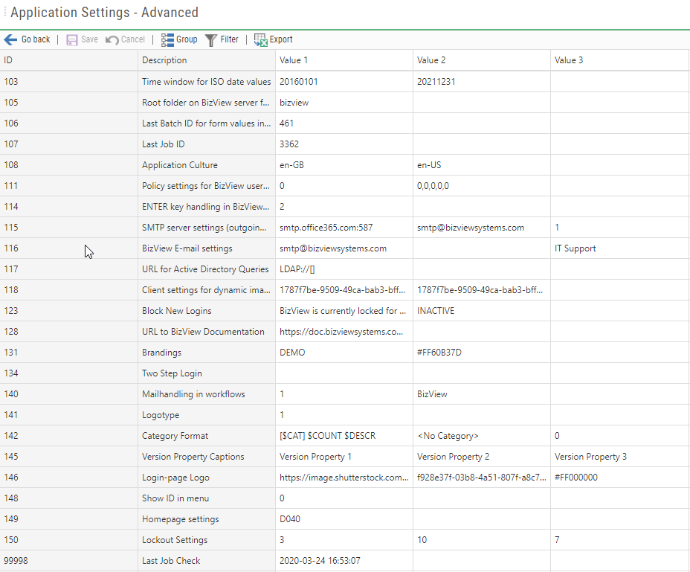Click the Go back arrow icon
The width and height of the screenshot is (690, 572).
(x=10, y=39)
